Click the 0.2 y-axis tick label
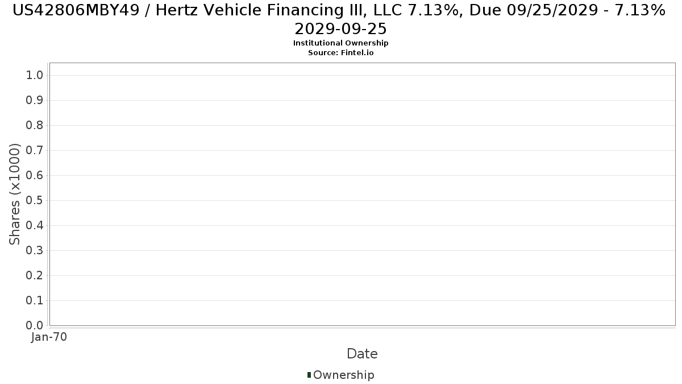The height and width of the screenshot is (384, 682). (35, 276)
